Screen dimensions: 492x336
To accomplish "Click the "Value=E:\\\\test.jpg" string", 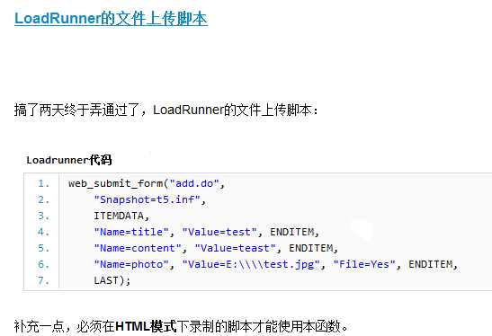I will (x=251, y=264).
